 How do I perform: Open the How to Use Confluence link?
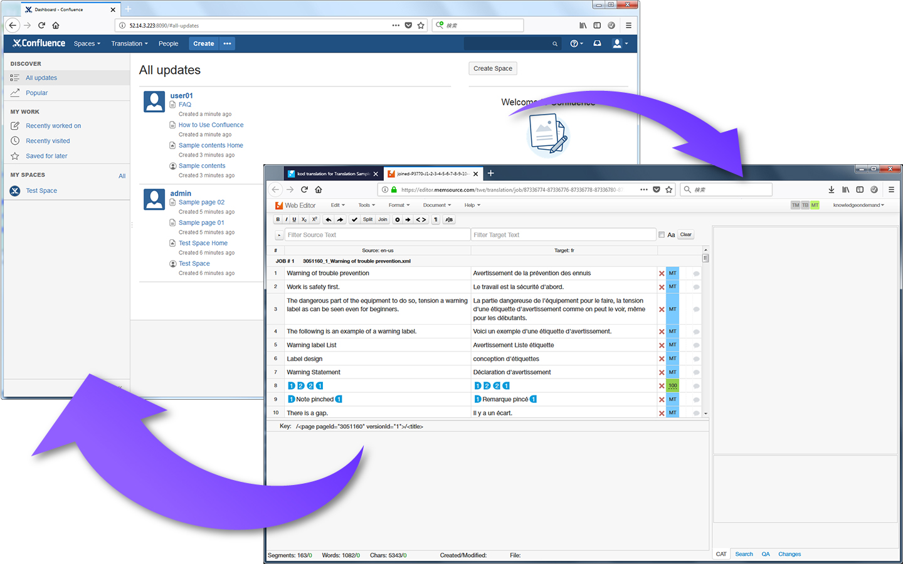tap(211, 125)
